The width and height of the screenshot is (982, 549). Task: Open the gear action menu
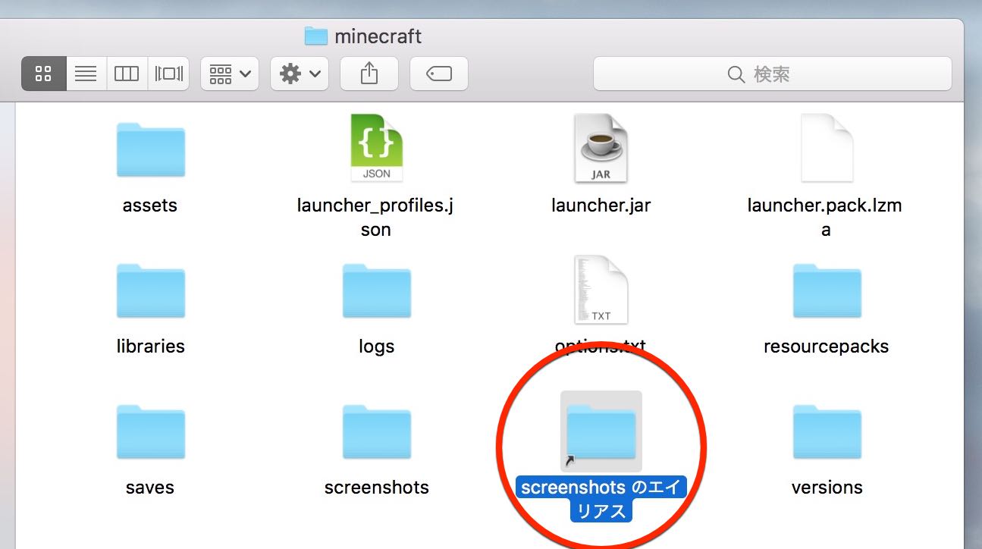coord(300,74)
